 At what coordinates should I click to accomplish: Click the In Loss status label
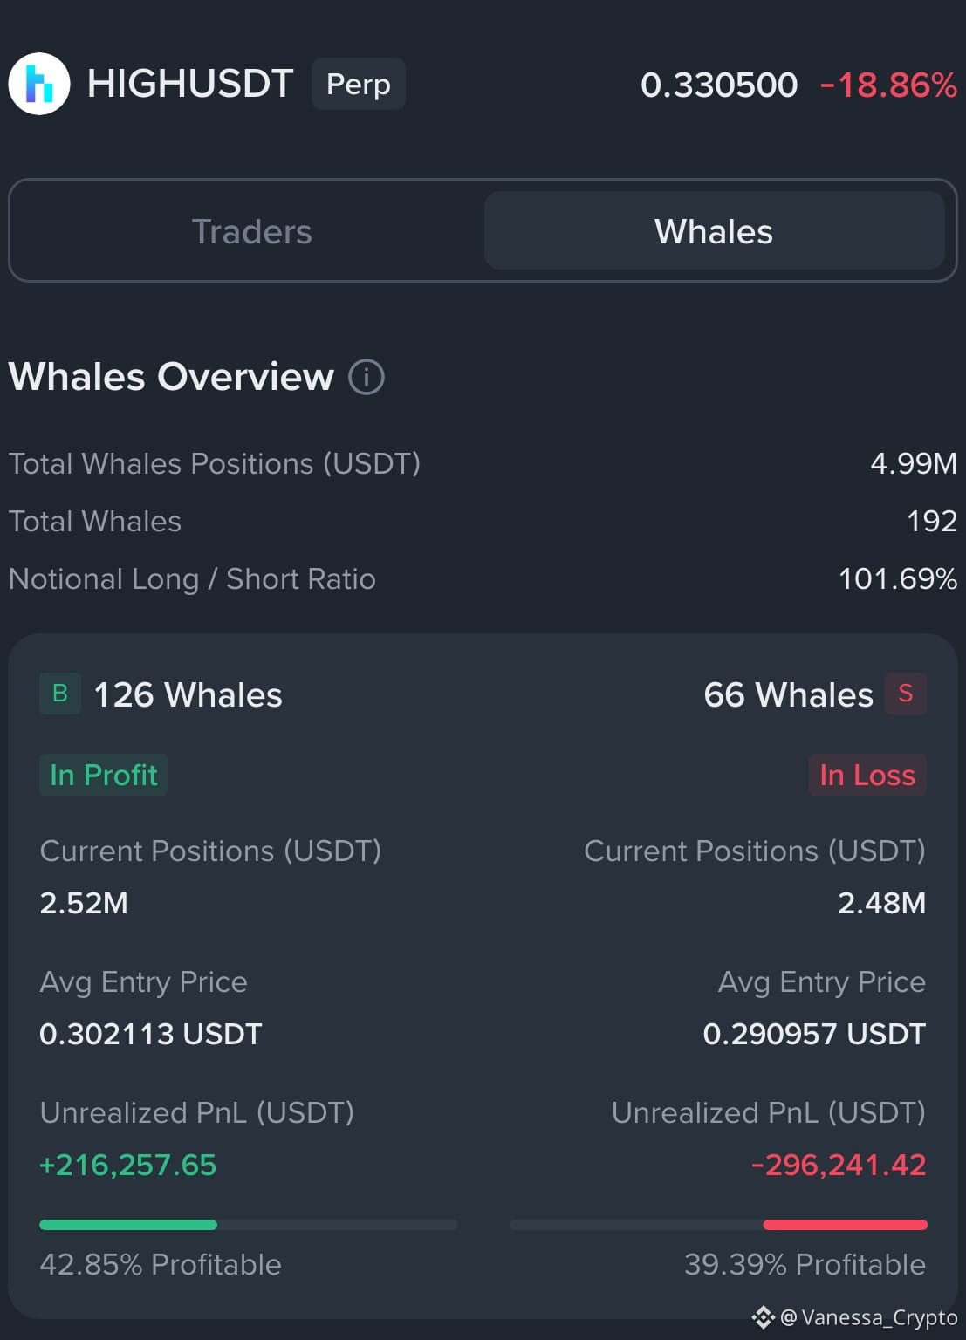(x=867, y=775)
